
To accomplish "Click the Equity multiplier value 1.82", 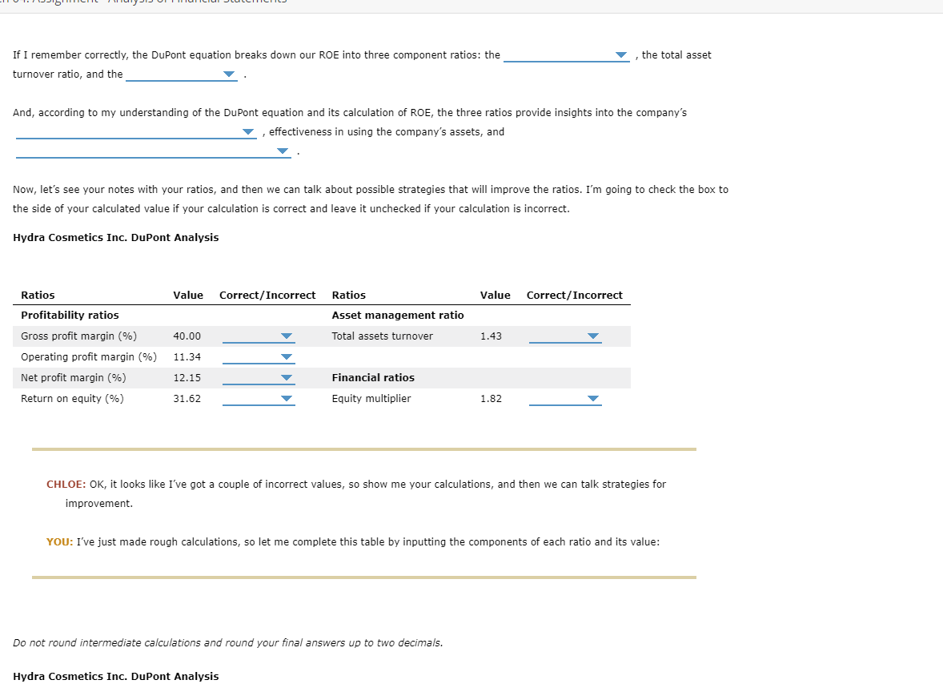I will pos(491,399).
